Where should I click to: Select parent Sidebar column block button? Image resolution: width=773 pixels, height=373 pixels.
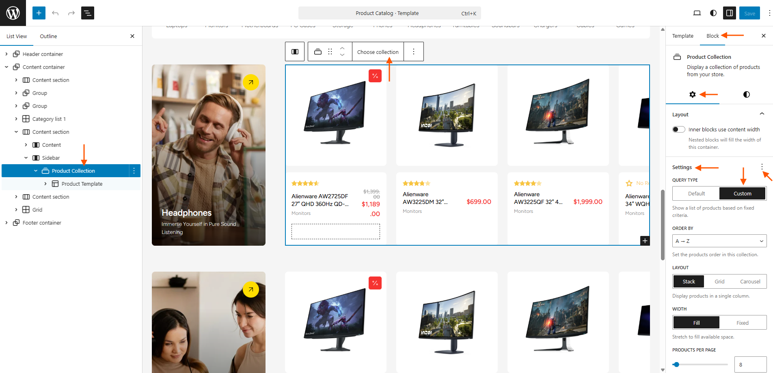pos(295,51)
